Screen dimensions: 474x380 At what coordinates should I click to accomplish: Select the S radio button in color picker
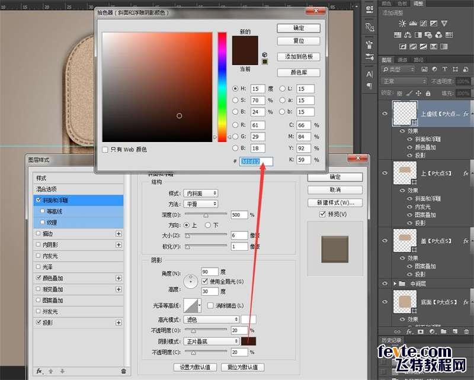[235, 100]
